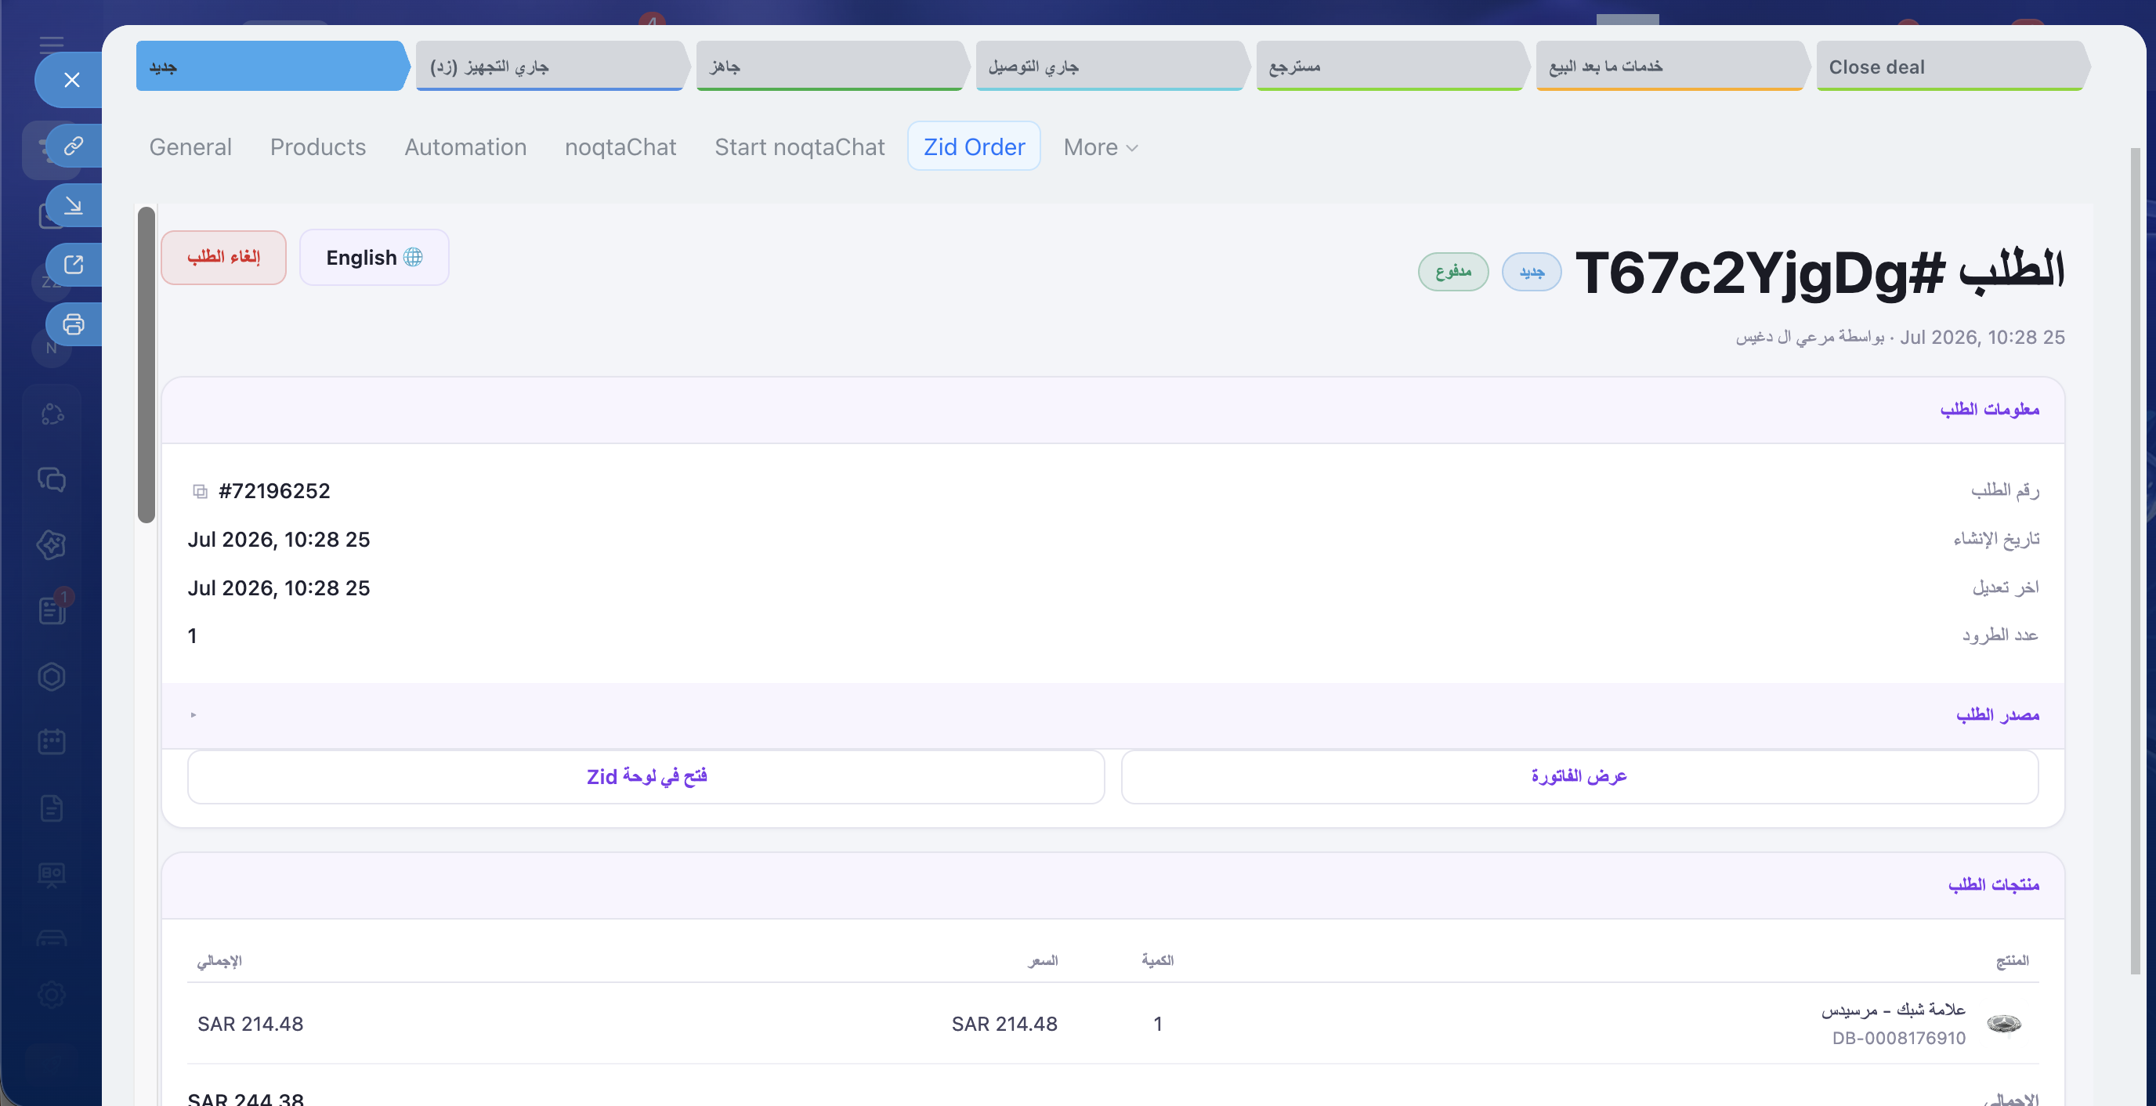Click product SKU DB-0008176910

(1898, 1038)
